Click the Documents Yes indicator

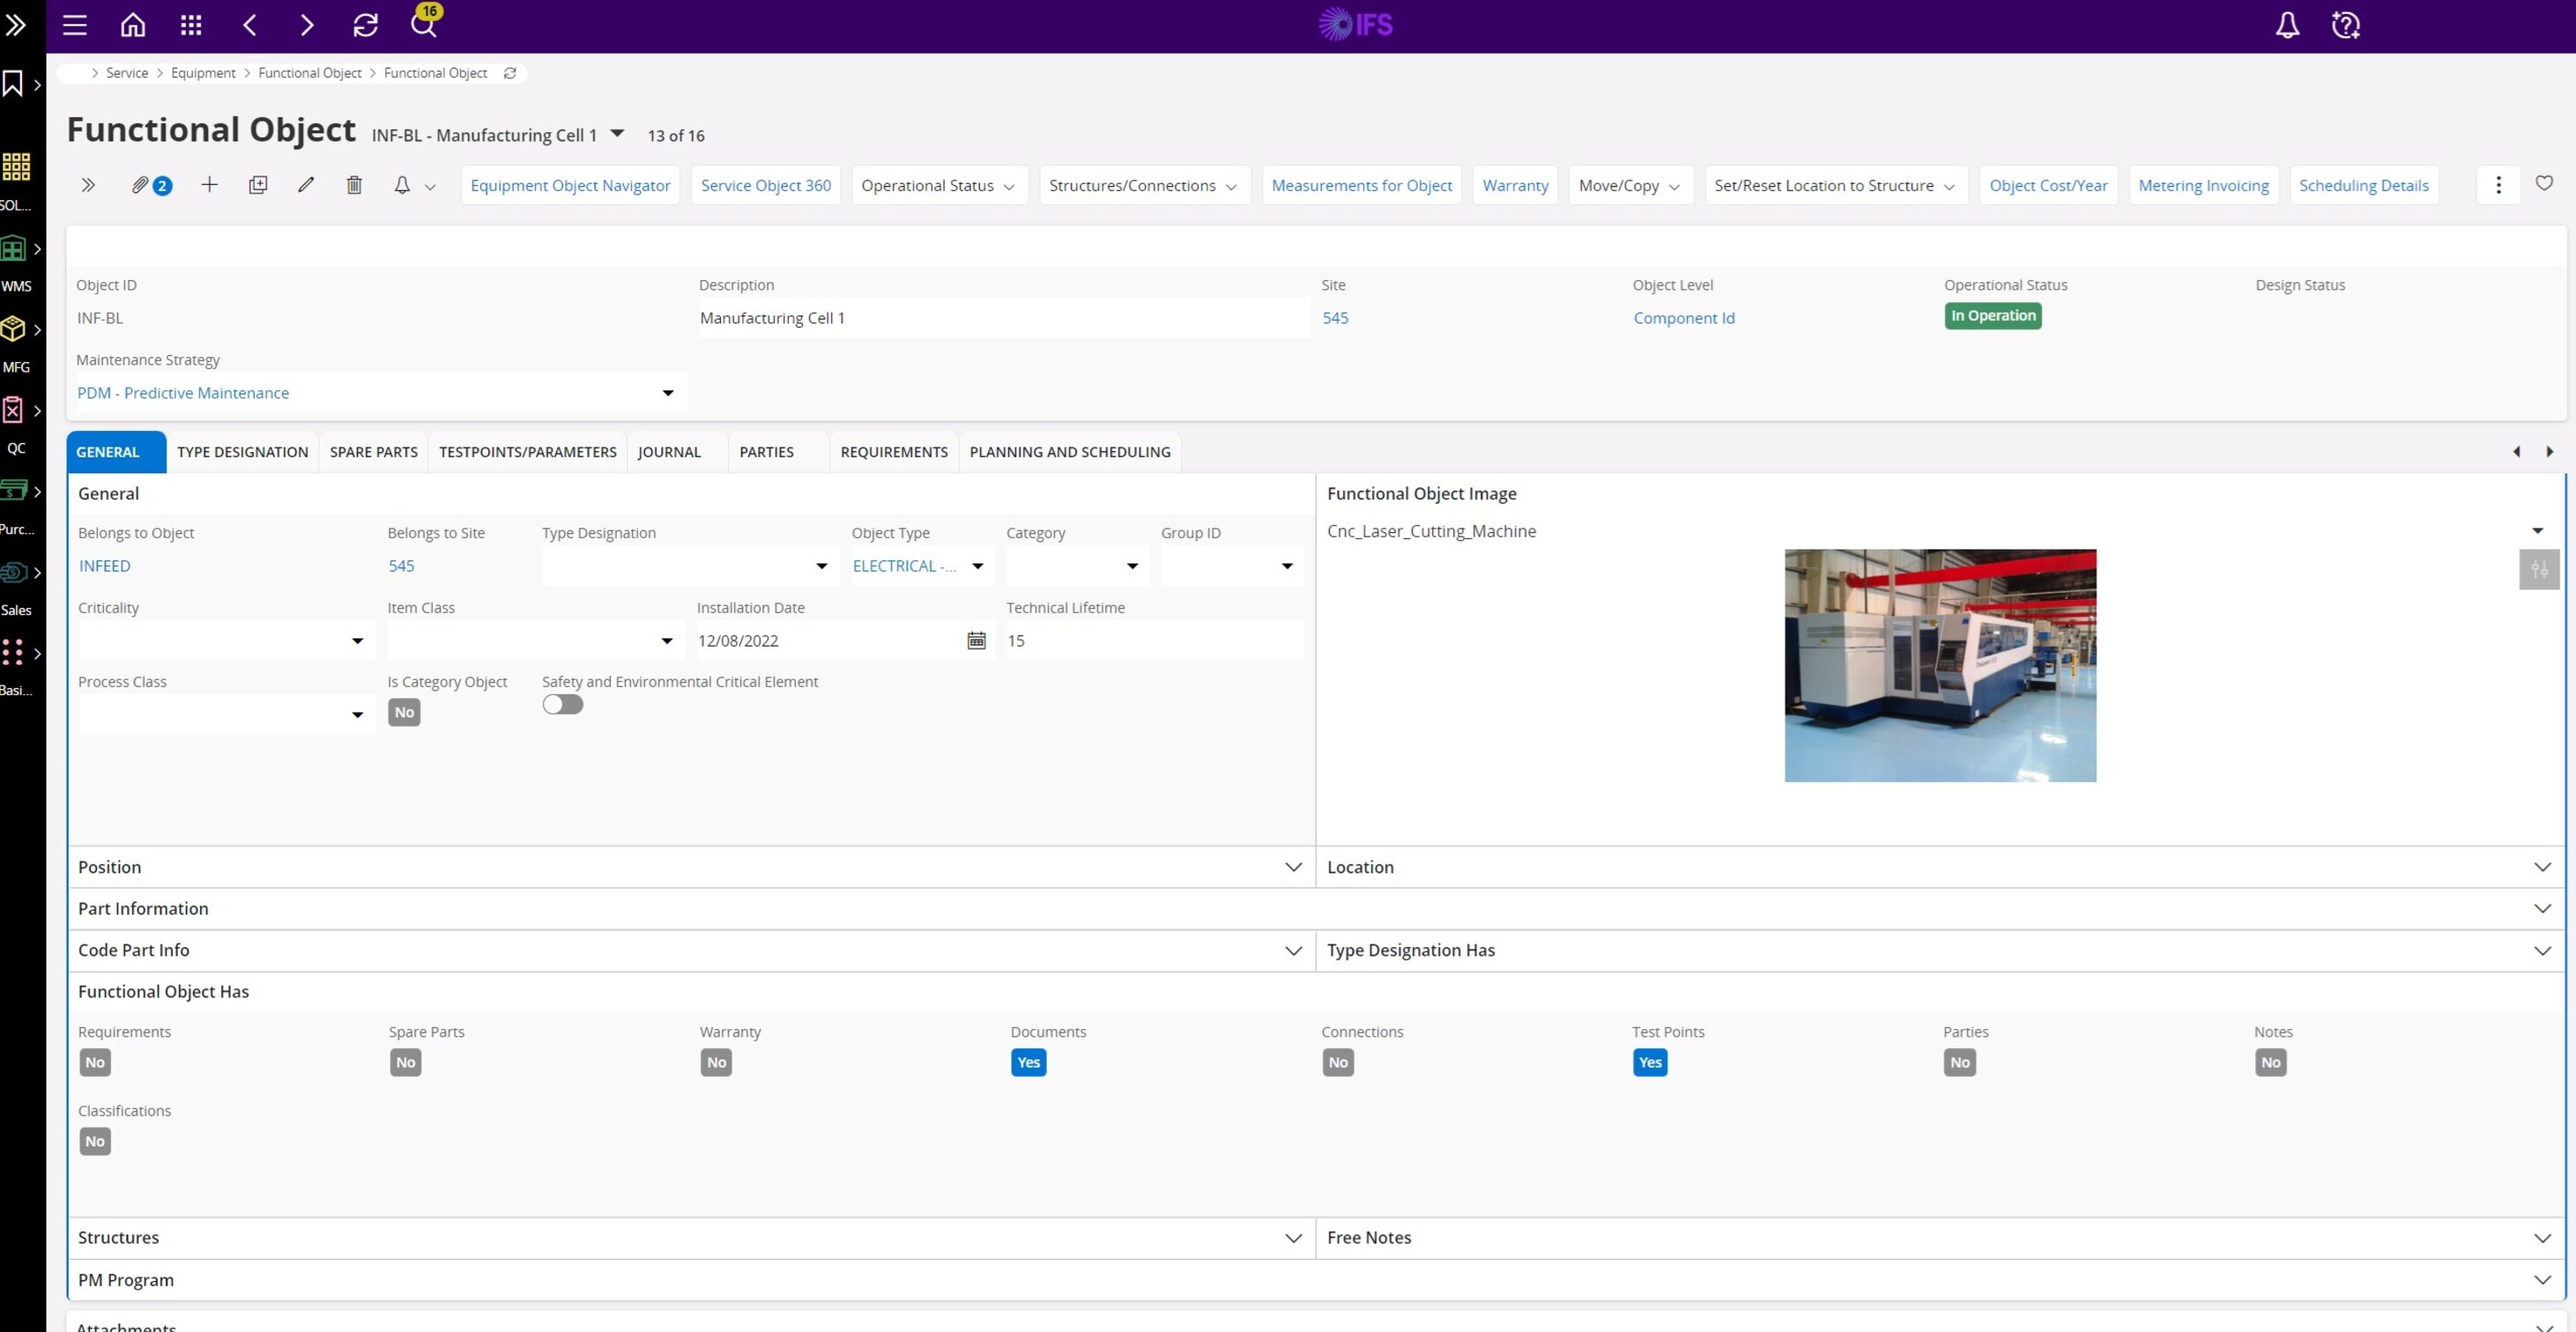coord(1028,1062)
